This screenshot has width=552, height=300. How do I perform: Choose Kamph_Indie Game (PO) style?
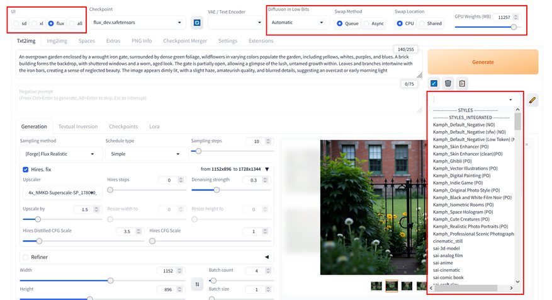(458, 183)
